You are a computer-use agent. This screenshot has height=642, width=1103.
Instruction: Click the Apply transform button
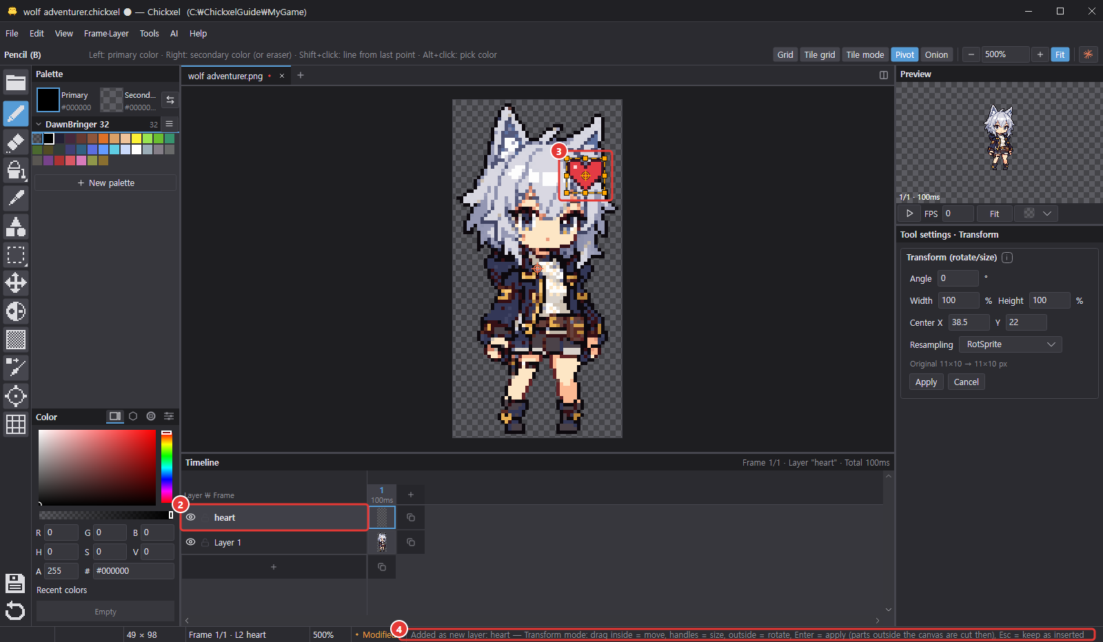pos(926,382)
